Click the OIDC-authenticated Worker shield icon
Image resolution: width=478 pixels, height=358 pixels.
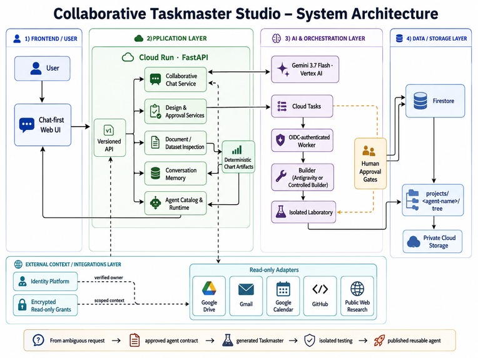pos(280,140)
